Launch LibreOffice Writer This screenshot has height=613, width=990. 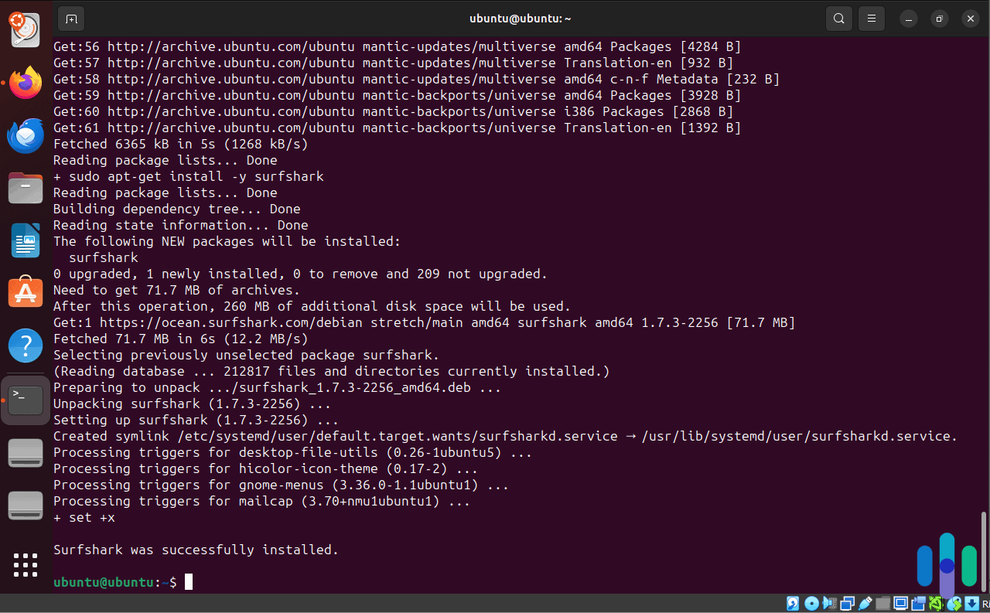pyautogui.click(x=26, y=240)
